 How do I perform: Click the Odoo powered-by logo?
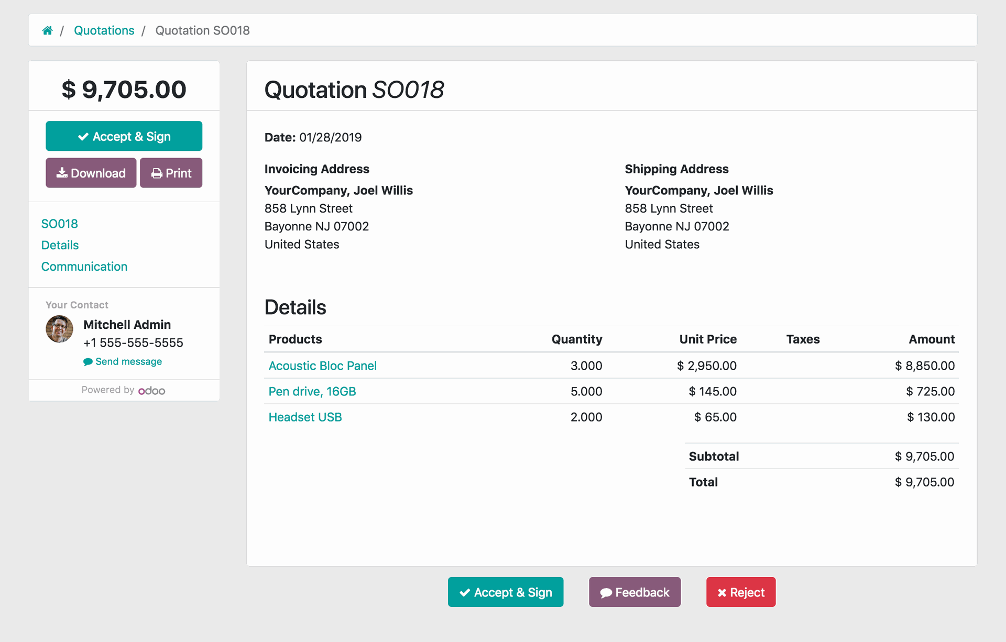pyautogui.click(x=151, y=389)
